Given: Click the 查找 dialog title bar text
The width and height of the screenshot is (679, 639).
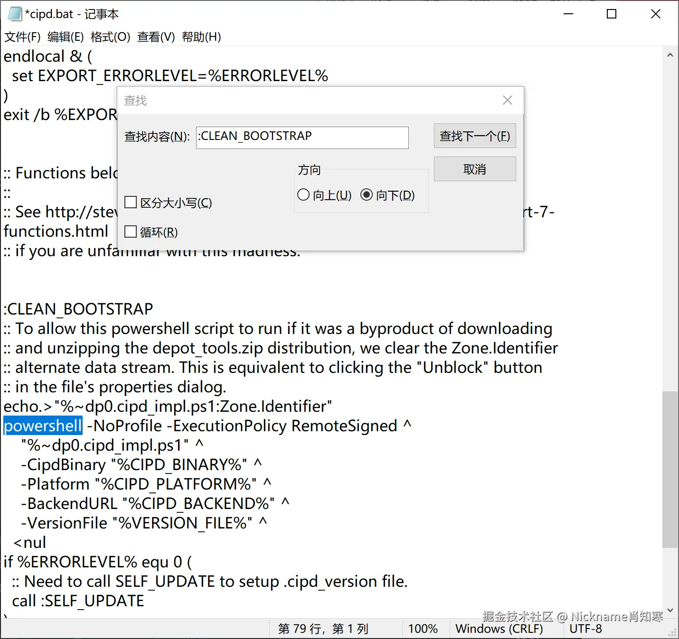Looking at the screenshot, I should click(135, 101).
